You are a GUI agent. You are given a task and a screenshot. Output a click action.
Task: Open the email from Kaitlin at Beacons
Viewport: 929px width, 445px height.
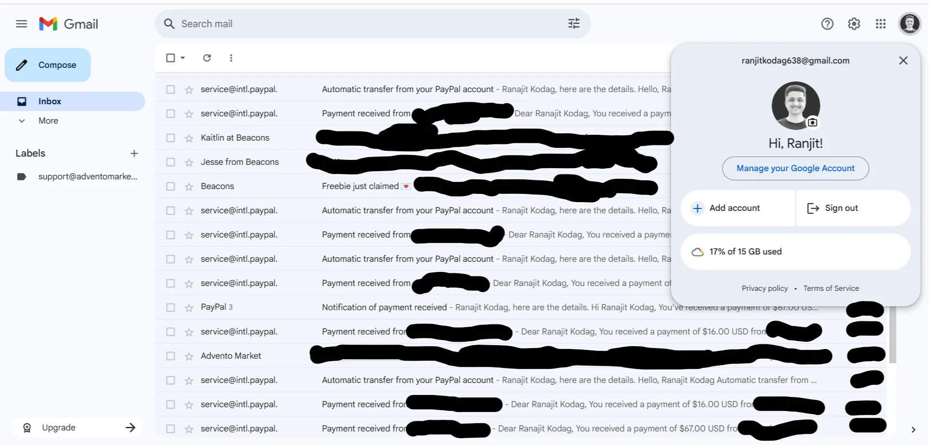tap(413, 138)
